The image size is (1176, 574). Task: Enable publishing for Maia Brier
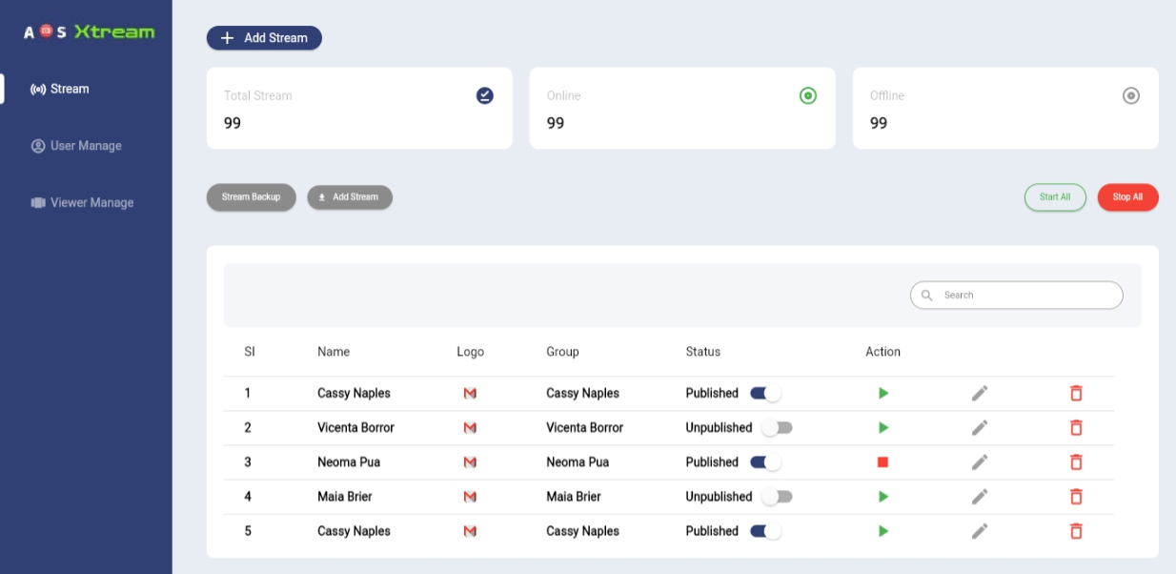pyautogui.click(x=779, y=496)
